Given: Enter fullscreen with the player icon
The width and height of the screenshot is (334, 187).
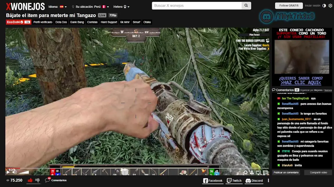Looking at the screenshot, I should coord(265,172).
